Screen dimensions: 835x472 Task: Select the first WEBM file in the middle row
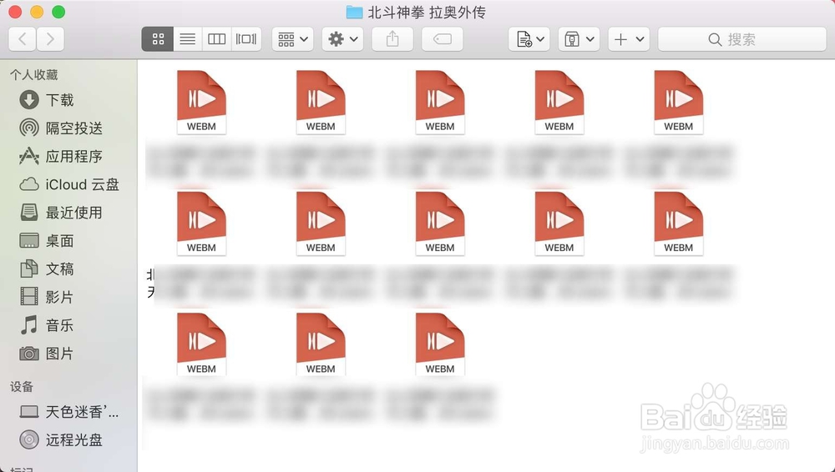pyautogui.click(x=201, y=223)
